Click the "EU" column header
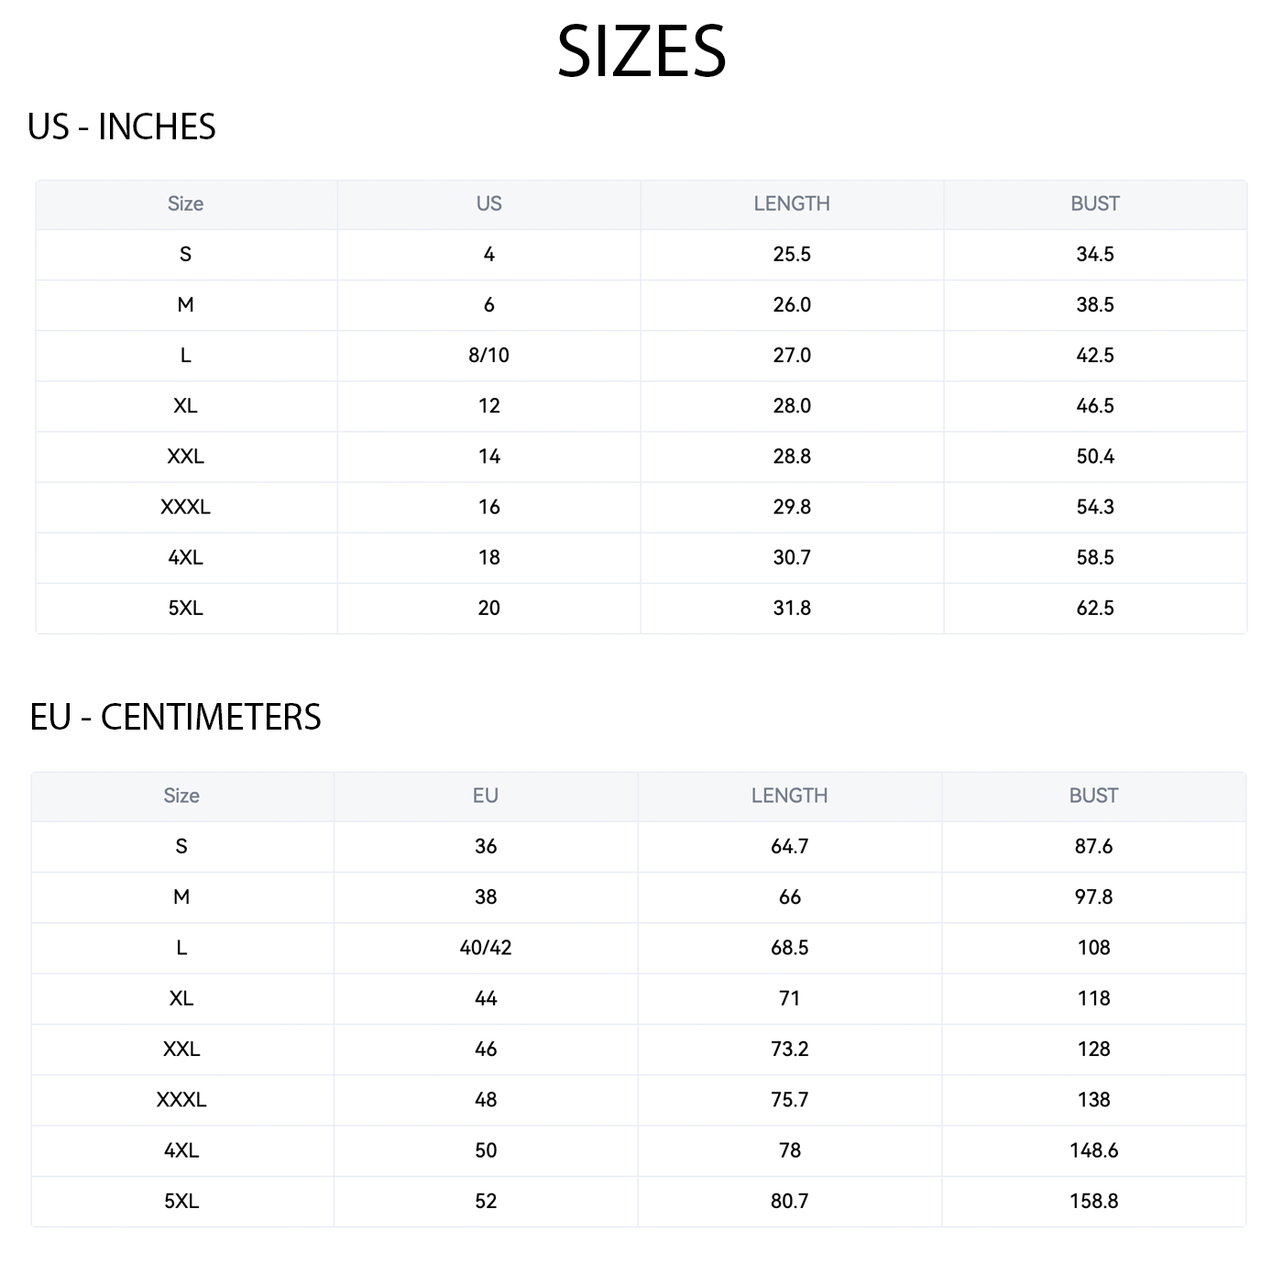This screenshot has height=1264, width=1283. [x=486, y=796]
